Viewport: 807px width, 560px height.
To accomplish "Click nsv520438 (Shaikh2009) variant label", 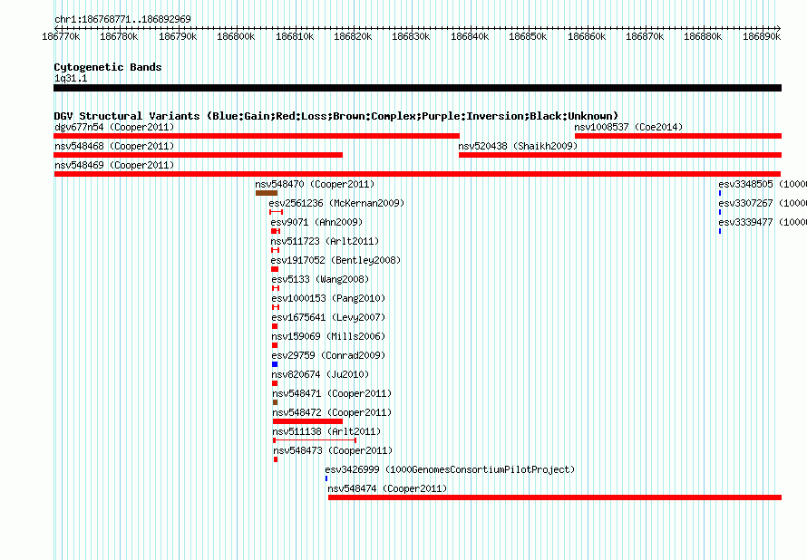I will pyautogui.click(x=518, y=146).
